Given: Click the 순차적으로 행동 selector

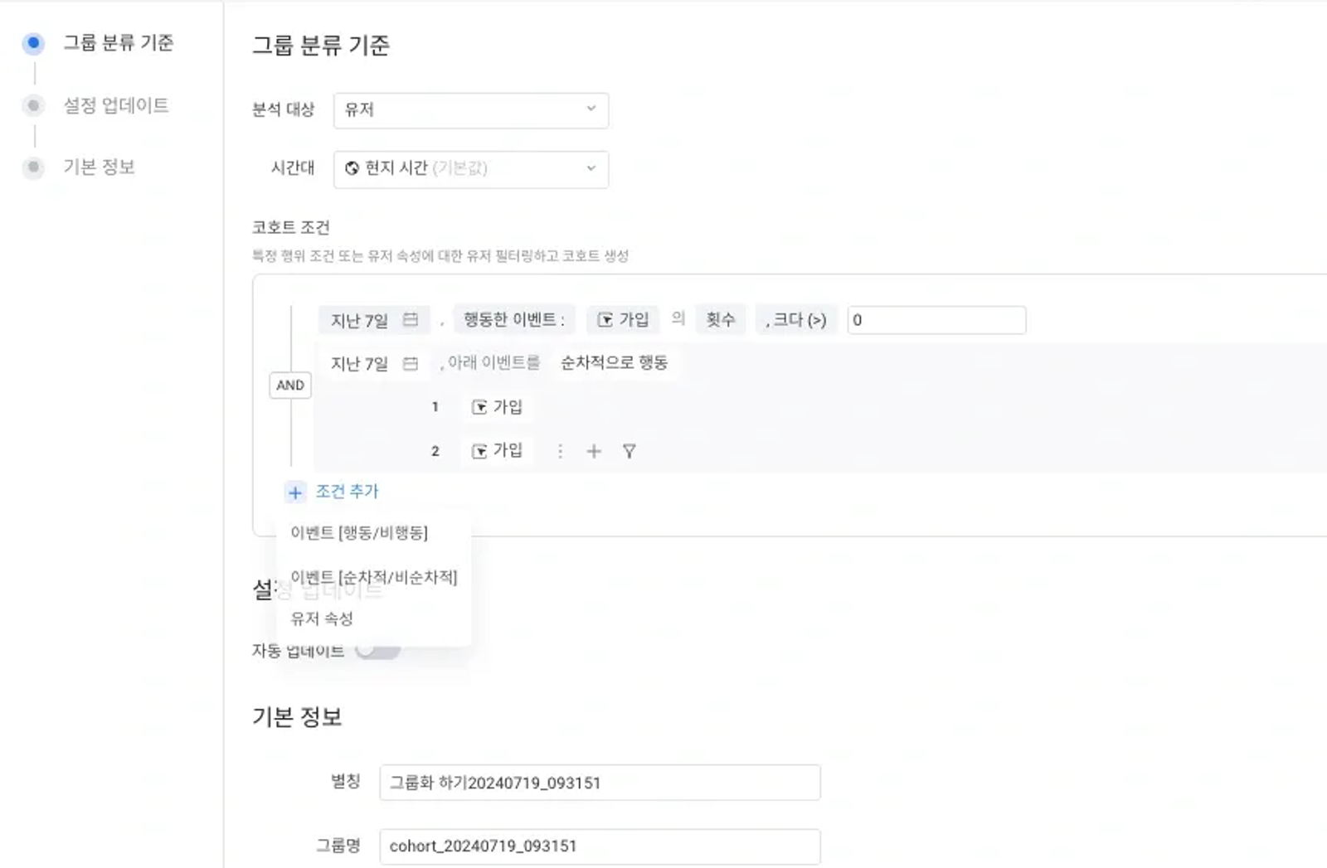Looking at the screenshot, I should [614, 363].
